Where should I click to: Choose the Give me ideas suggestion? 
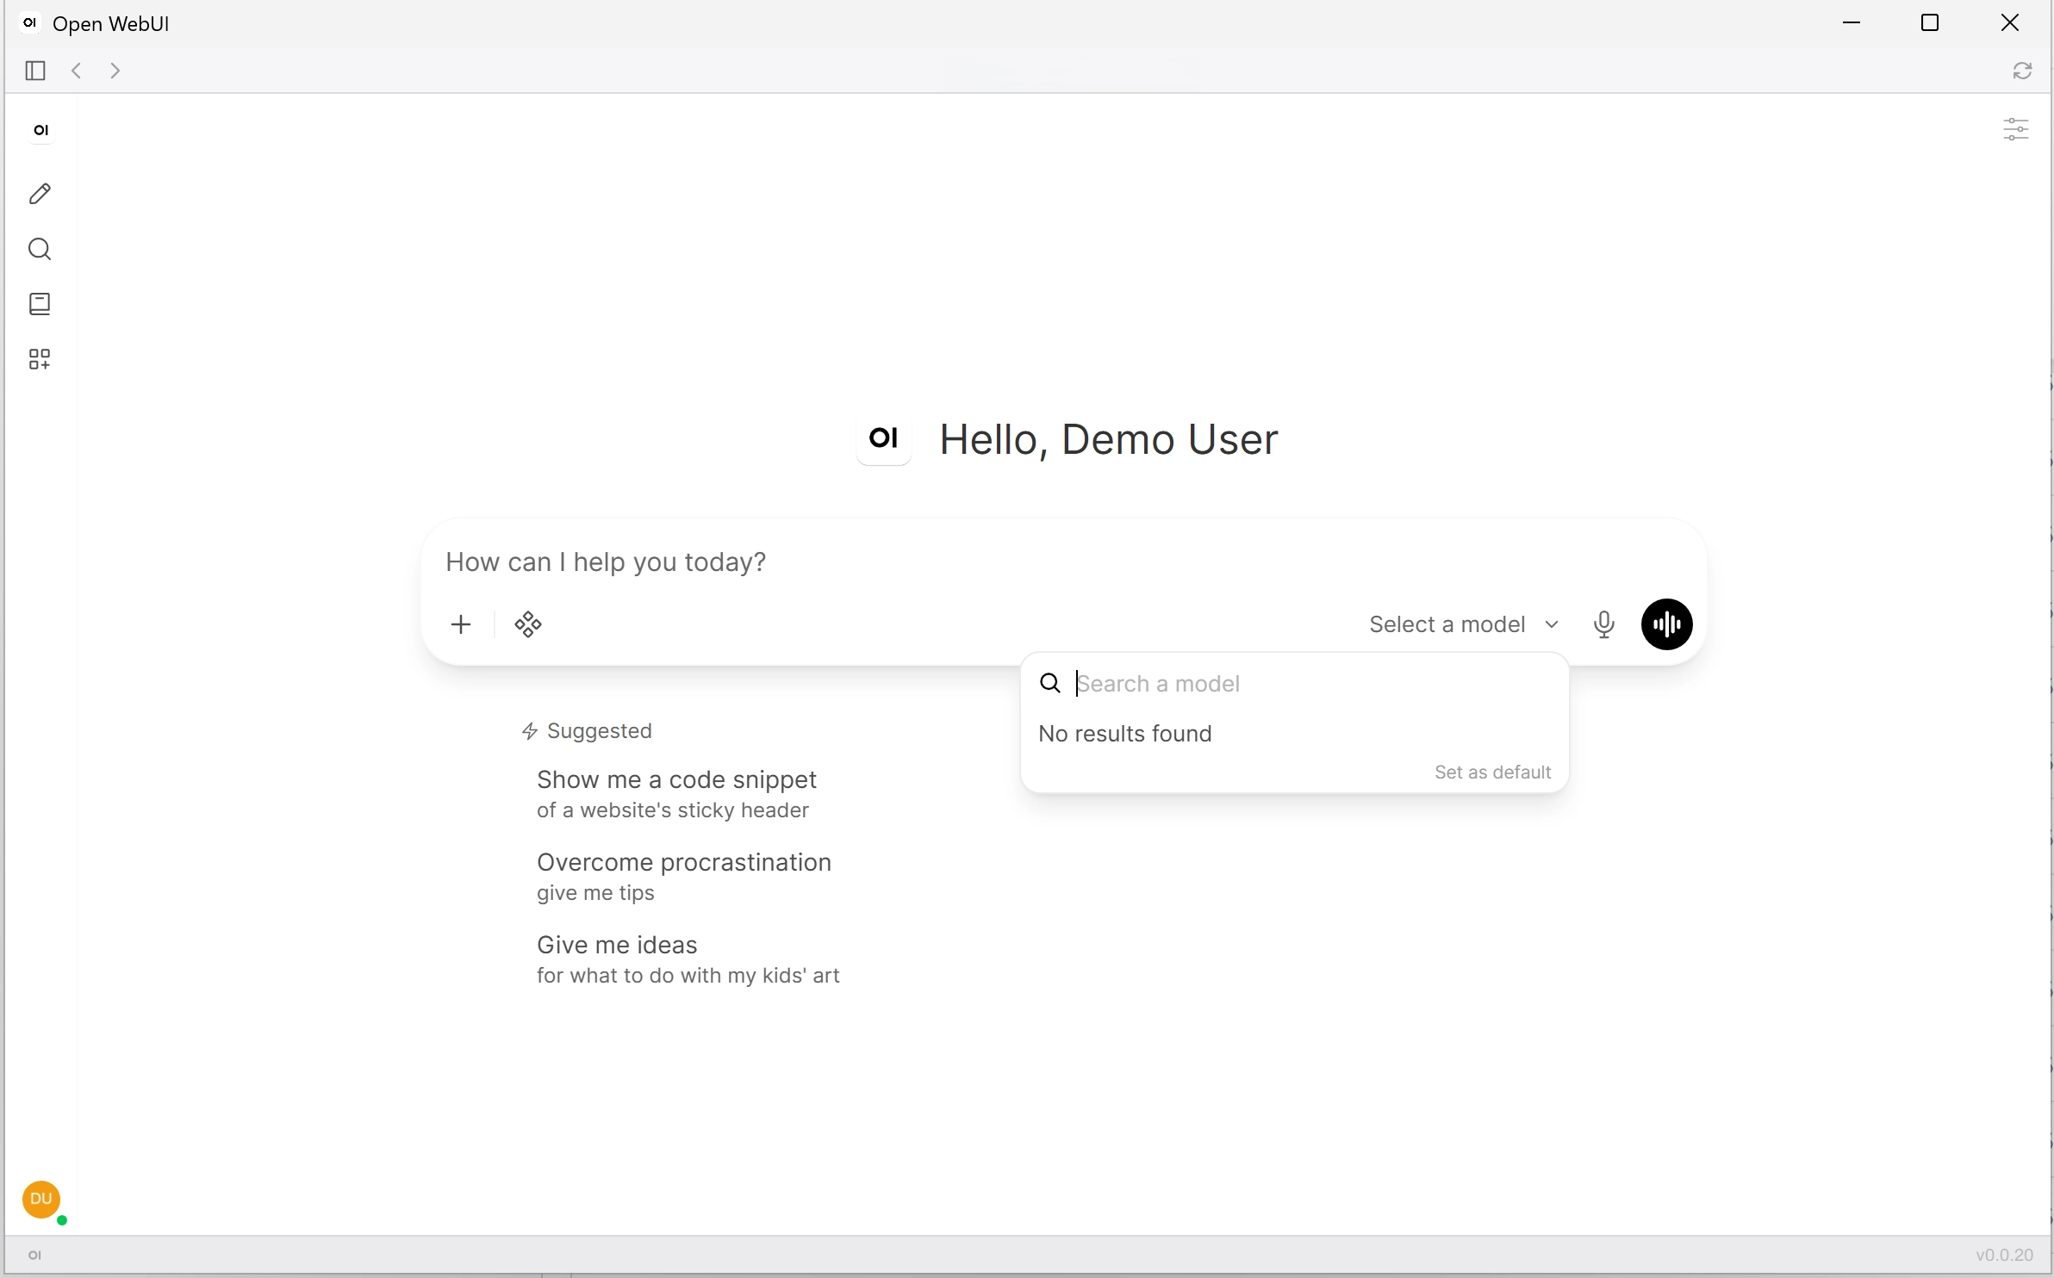[x=688, y=959]
